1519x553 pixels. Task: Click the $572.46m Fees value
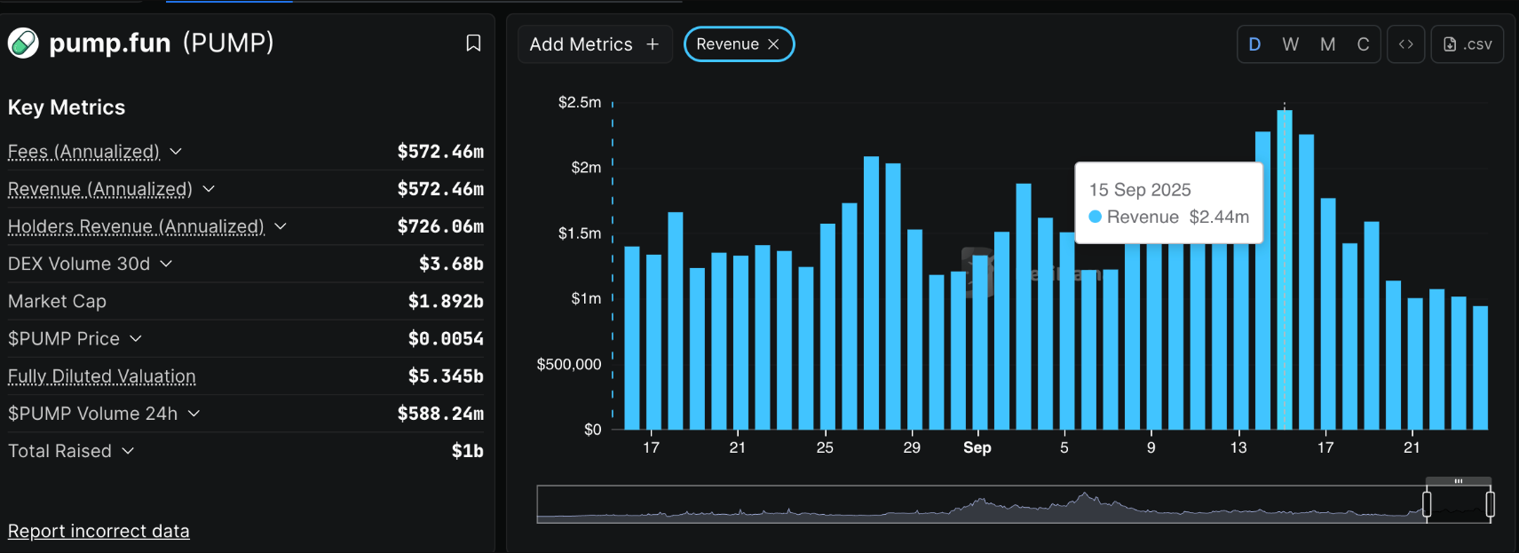point(440,152)
